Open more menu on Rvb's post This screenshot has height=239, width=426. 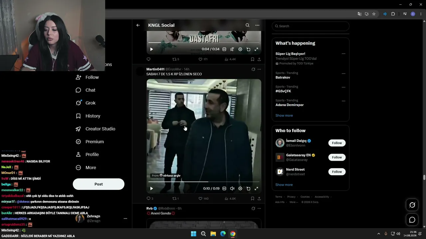tap(259, 208)
